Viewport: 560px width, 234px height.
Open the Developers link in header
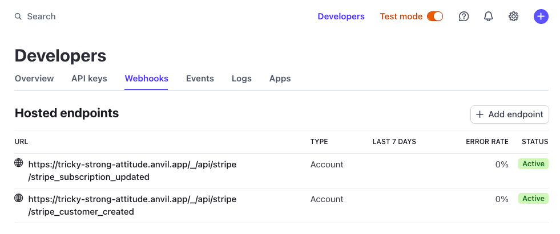point(341,17)
